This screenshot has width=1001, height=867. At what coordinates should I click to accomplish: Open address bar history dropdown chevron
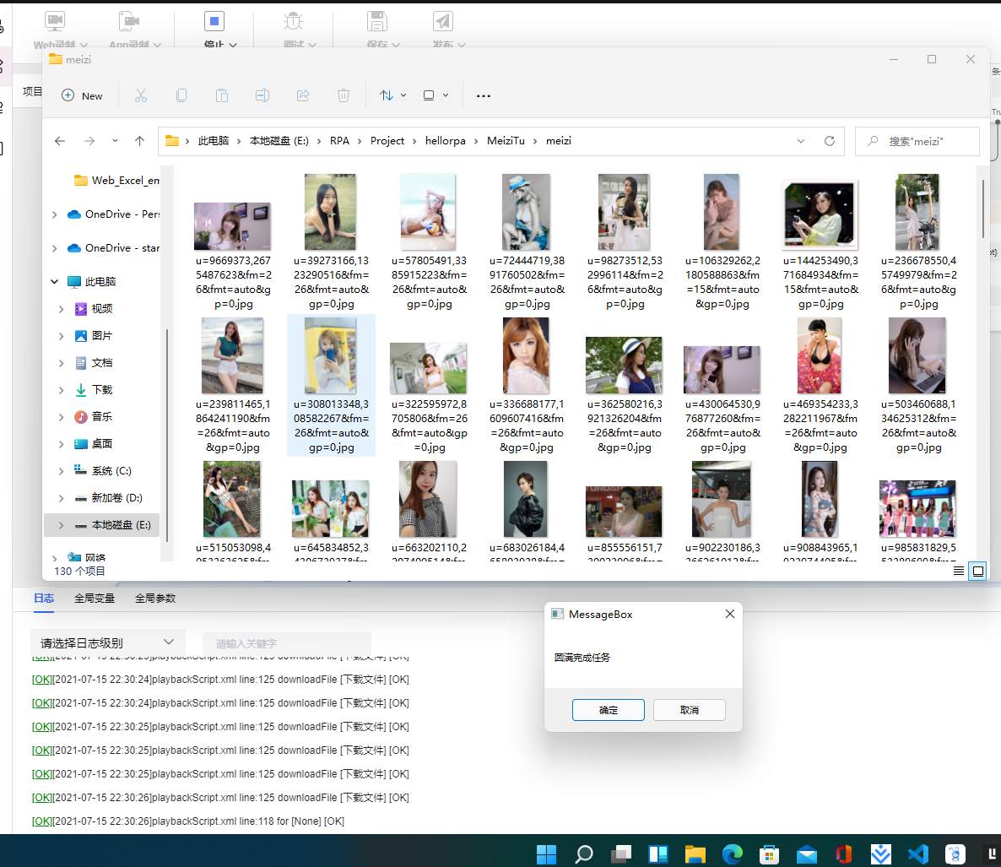800,141
